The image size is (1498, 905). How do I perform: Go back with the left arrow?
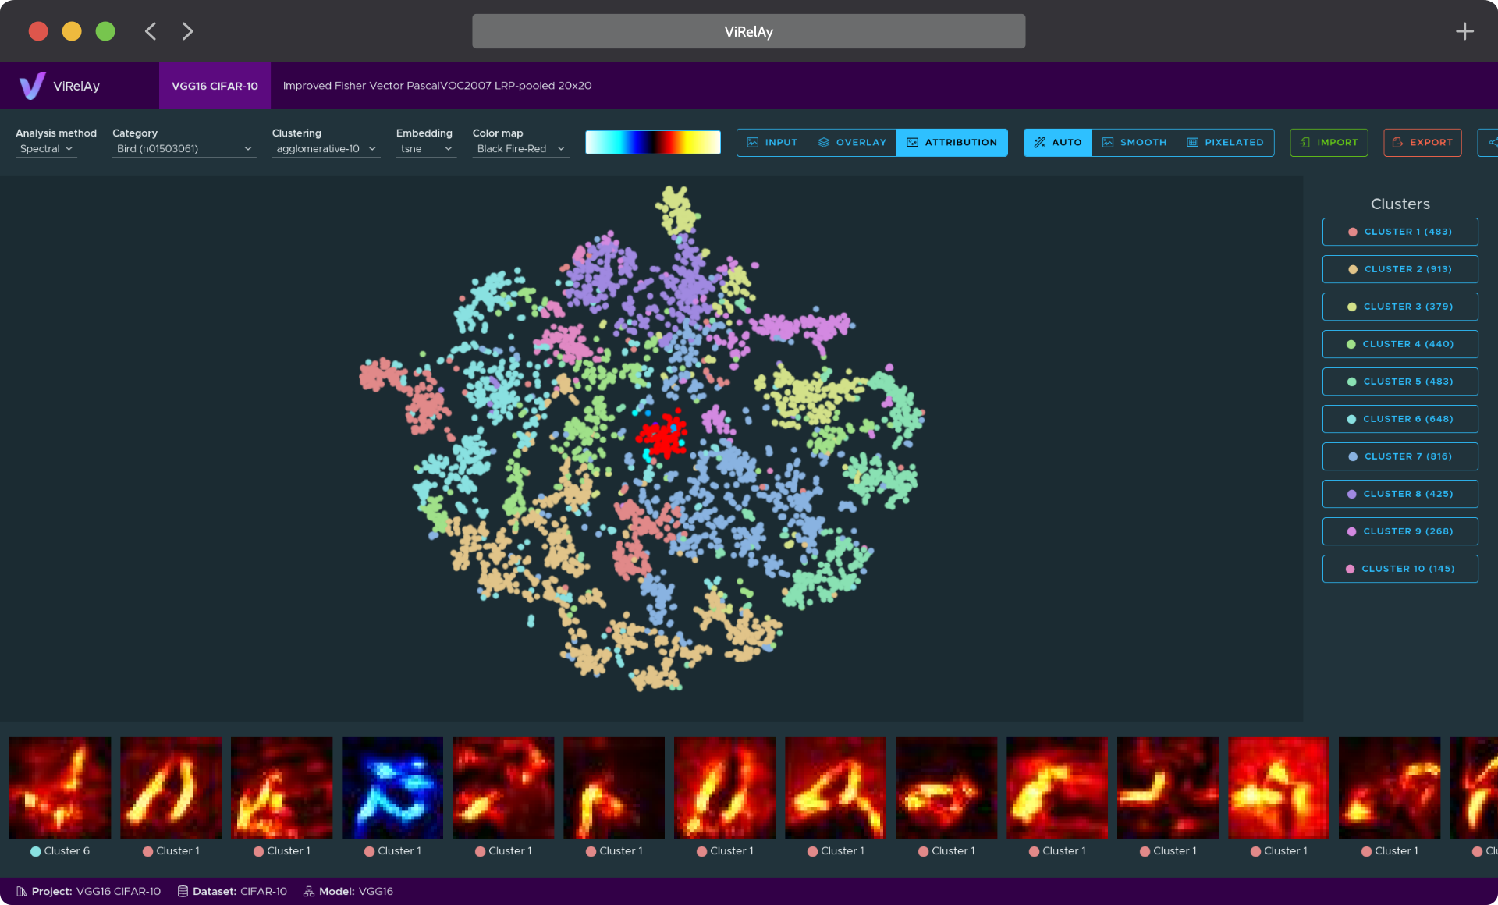point(151,31)
